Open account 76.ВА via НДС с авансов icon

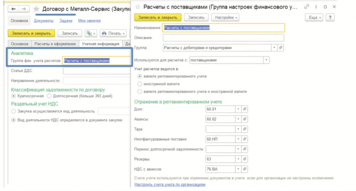[244, 169]
